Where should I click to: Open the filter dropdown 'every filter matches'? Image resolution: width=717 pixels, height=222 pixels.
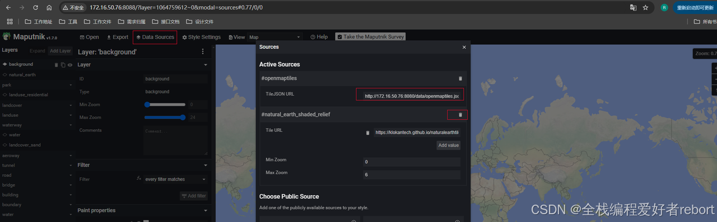pos(175,180)
